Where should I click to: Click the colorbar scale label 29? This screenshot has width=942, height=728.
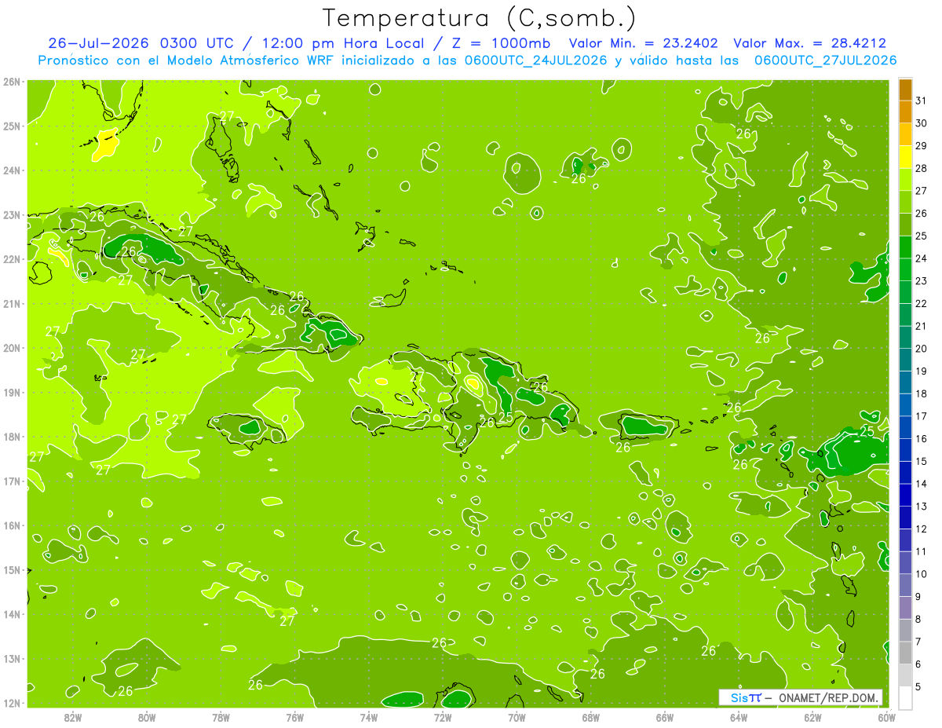(x=922, y=146)
